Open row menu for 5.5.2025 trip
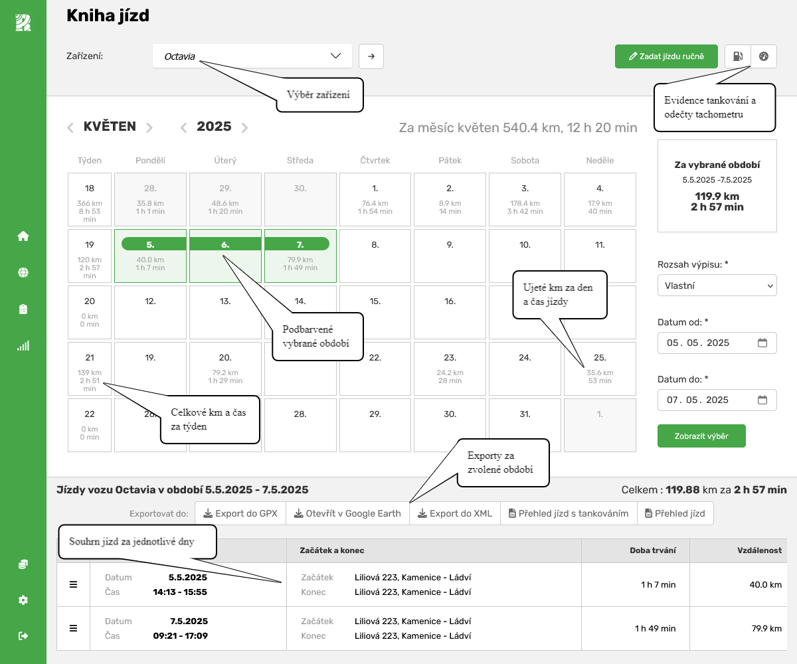 (x=74, y=584)
